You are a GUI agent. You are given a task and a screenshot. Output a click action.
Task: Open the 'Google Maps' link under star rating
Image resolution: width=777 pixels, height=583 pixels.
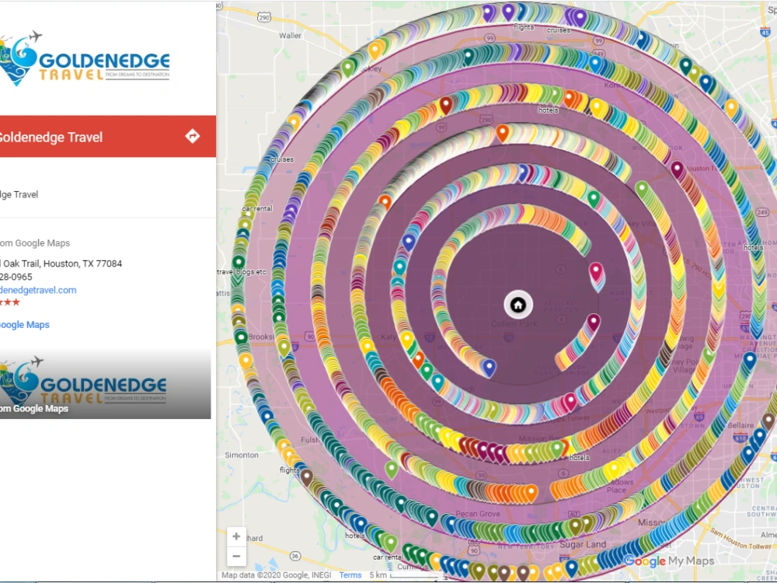click(25, 325)
